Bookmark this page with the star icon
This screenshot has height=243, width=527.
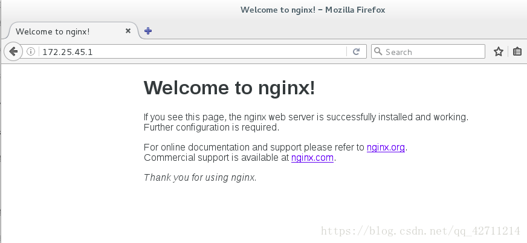(x=499, y=51)
